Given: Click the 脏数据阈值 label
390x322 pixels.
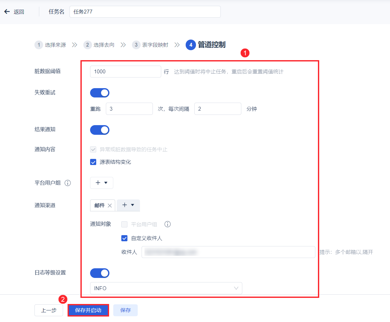Looking at the screenshot, I should click(x=48, y=71).
